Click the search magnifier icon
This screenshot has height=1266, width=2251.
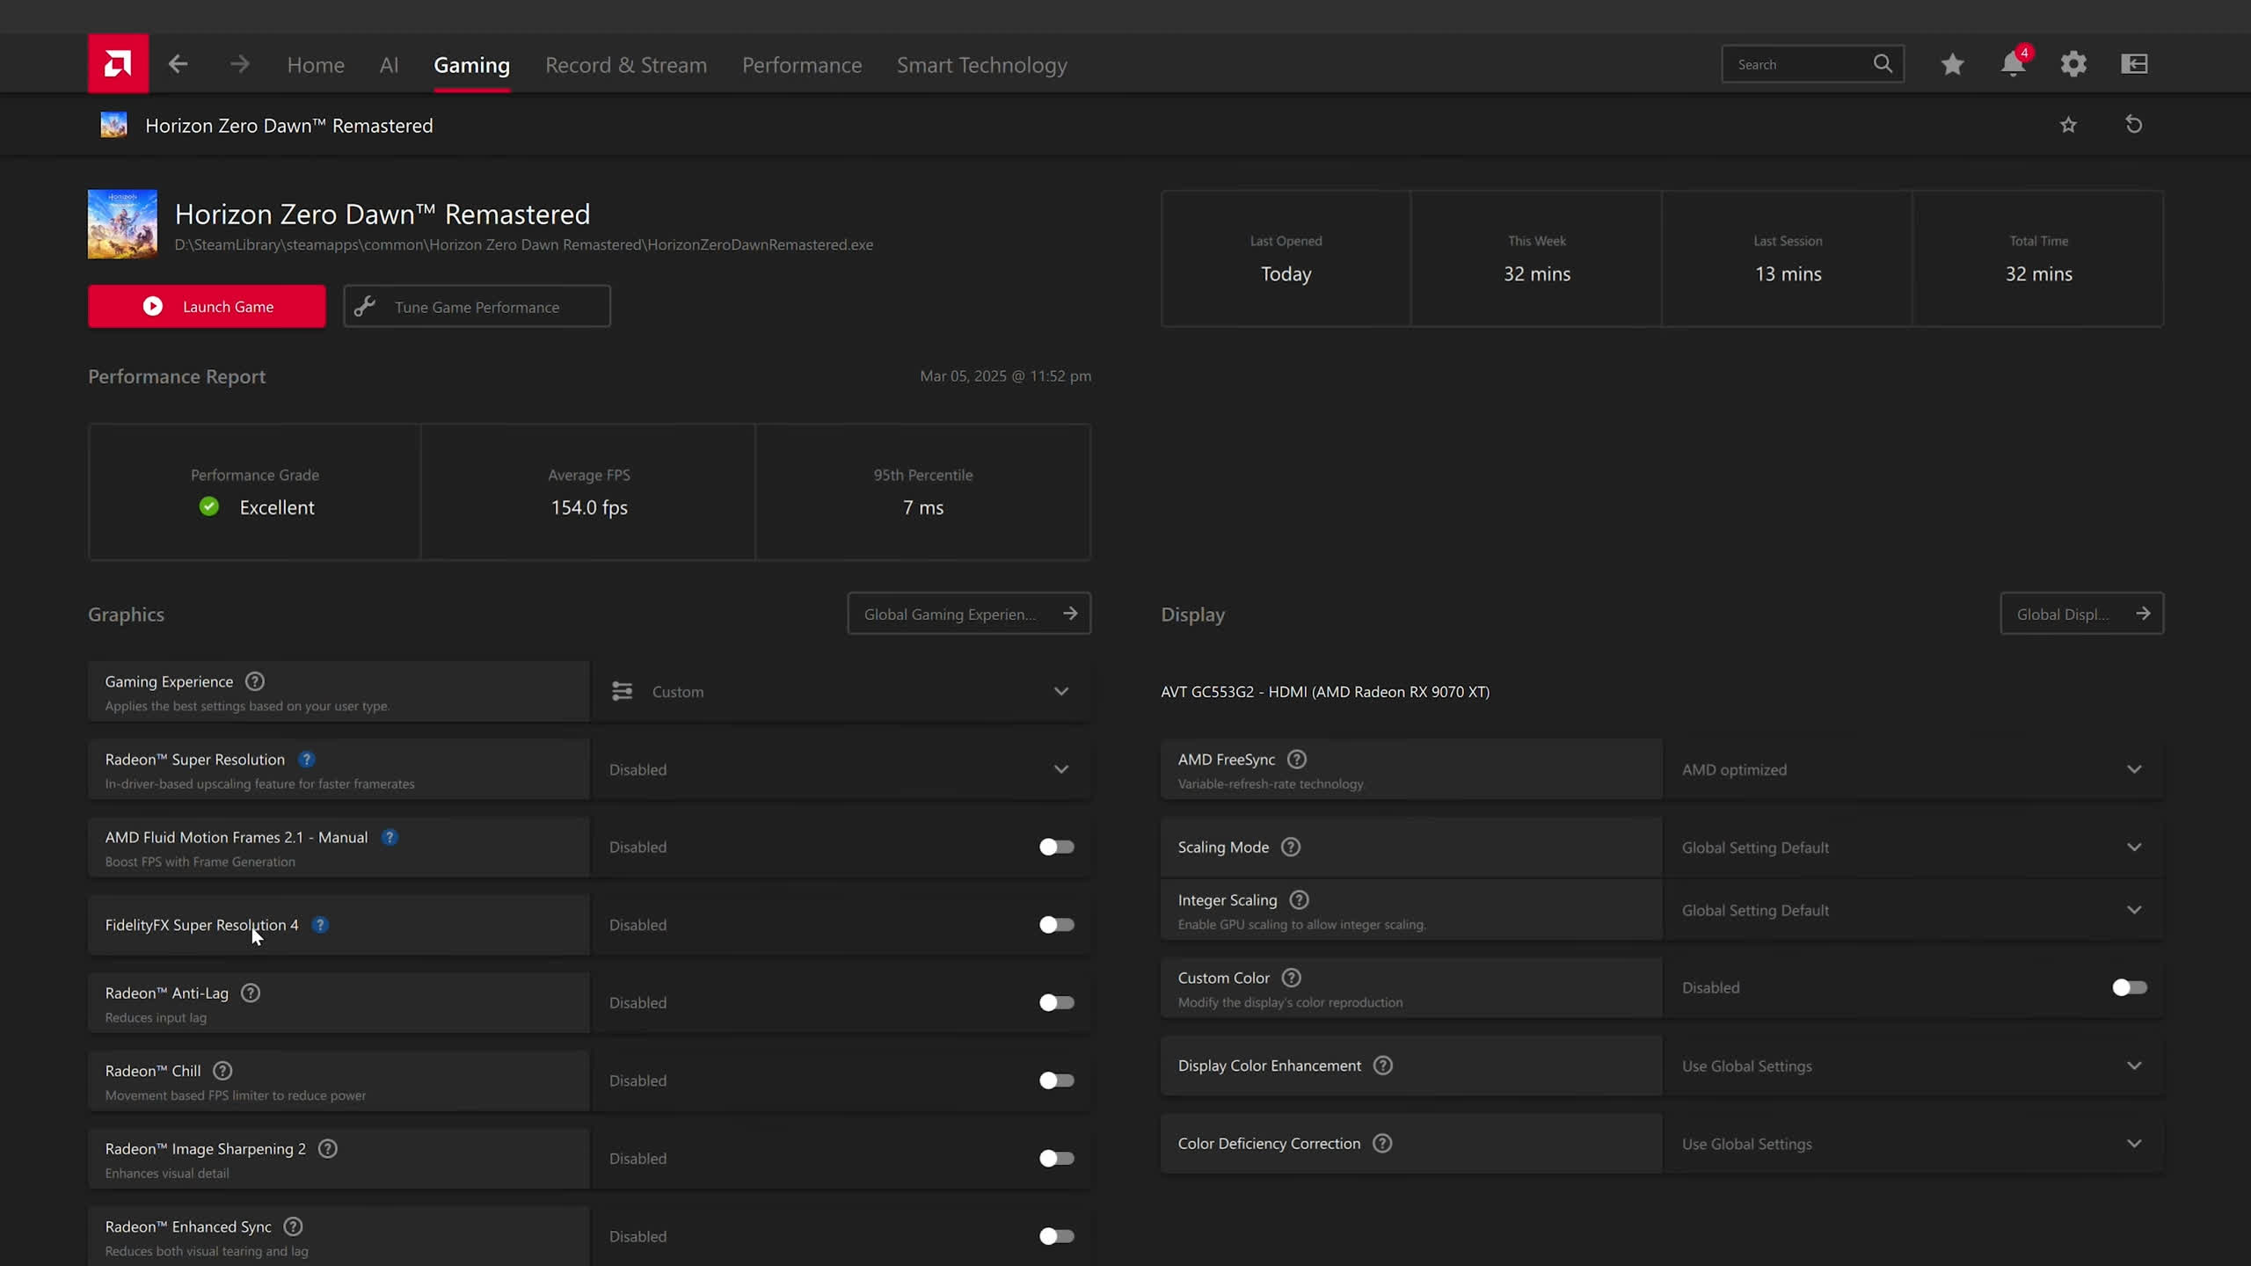click(1883, 63)
